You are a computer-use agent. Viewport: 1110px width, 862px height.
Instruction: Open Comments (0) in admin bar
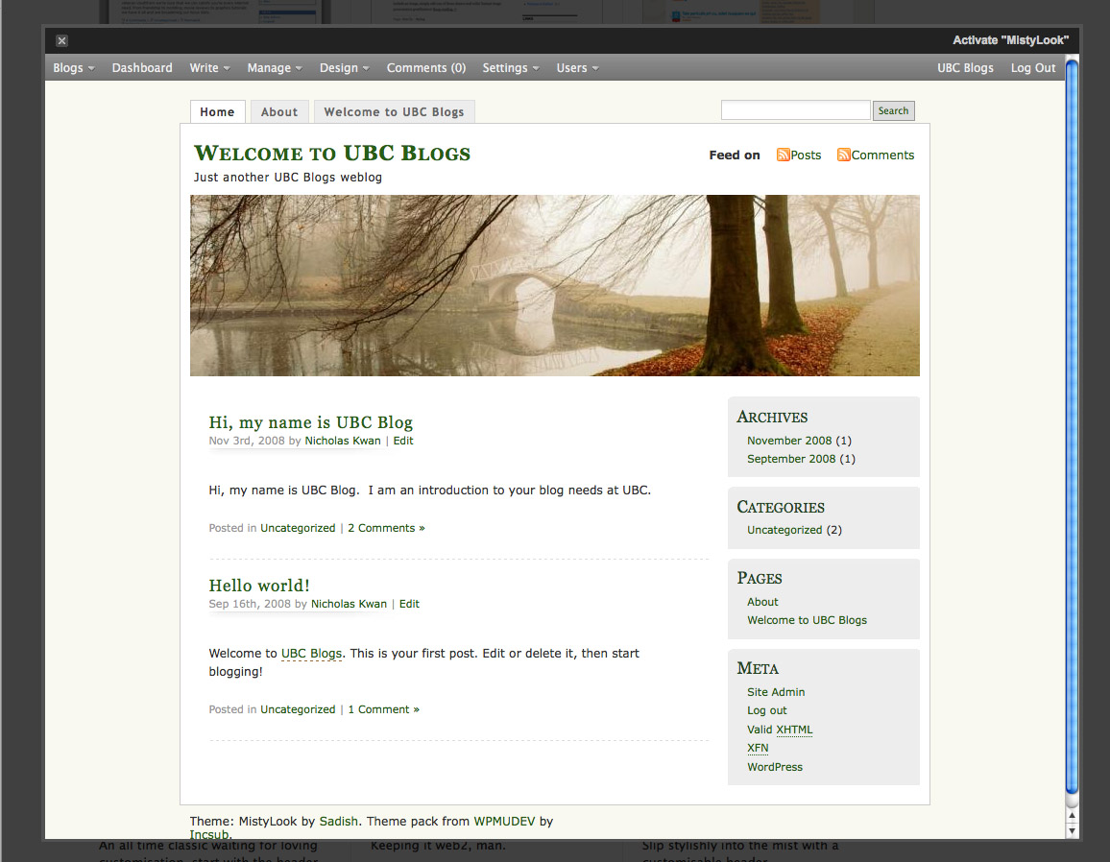[x=426, y=68]
